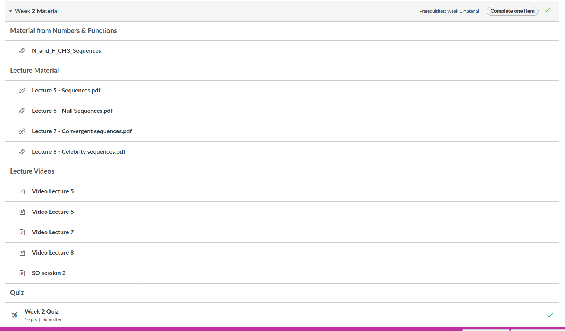The image size is (565, 331).
Task: Open the SO session 2 page
Action: tap(49, 273)
